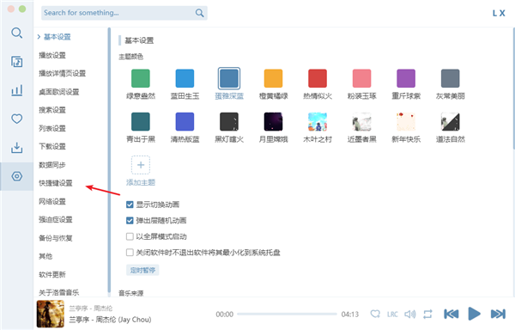The height and width of the screenshot is (330, 515).
Task: Skip to next track
Action: tap(498, 314)
